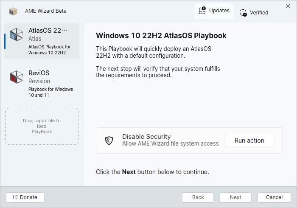Open the Updates panel
This screenshot has width=297, height=208.
(x=214, y=11)
